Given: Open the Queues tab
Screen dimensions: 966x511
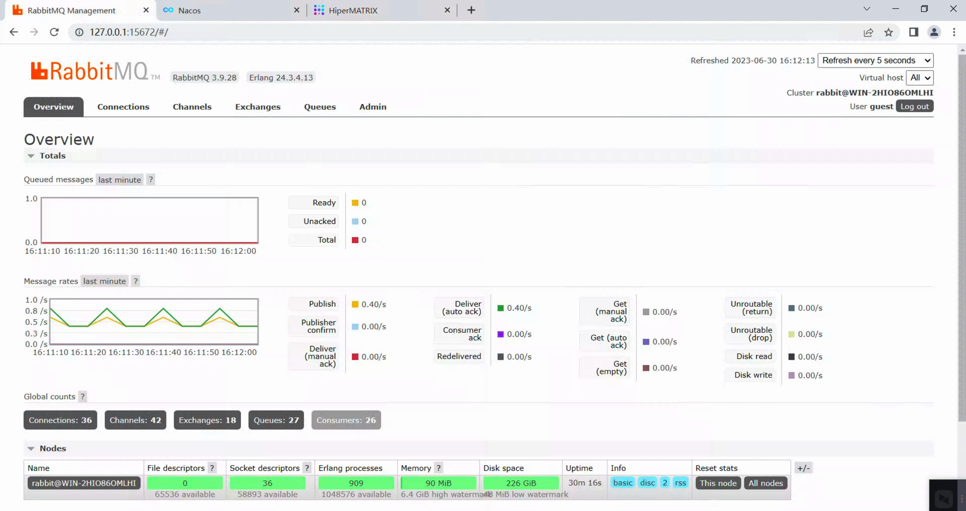Looking at the screenshot, I should pos(320,107).
